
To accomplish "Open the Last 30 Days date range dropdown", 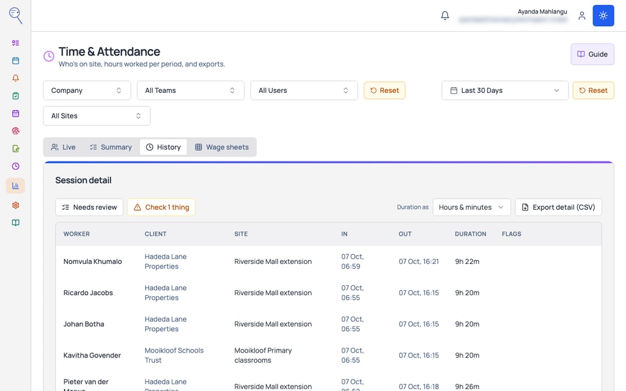I will [504, 90].
